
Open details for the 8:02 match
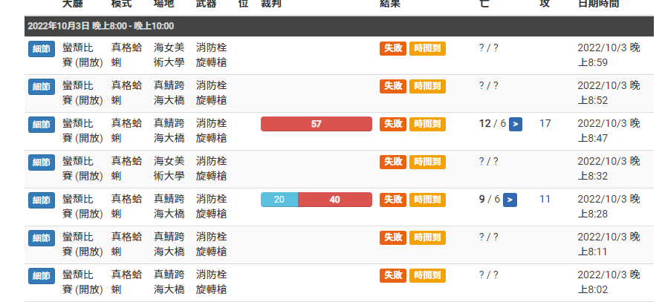tap(42, 275)
